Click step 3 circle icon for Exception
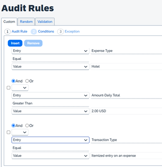Image resolution: width=162 pixels, height=167 pixels. coord(60,32)
